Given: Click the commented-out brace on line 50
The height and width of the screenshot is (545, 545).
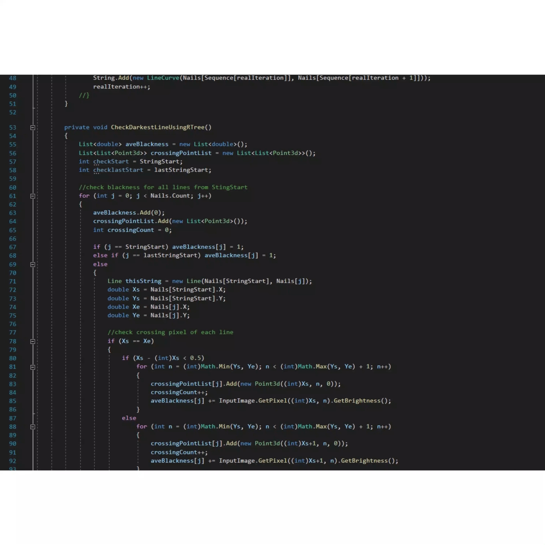Looking at the screenshot, I should (x=84, y=95).
